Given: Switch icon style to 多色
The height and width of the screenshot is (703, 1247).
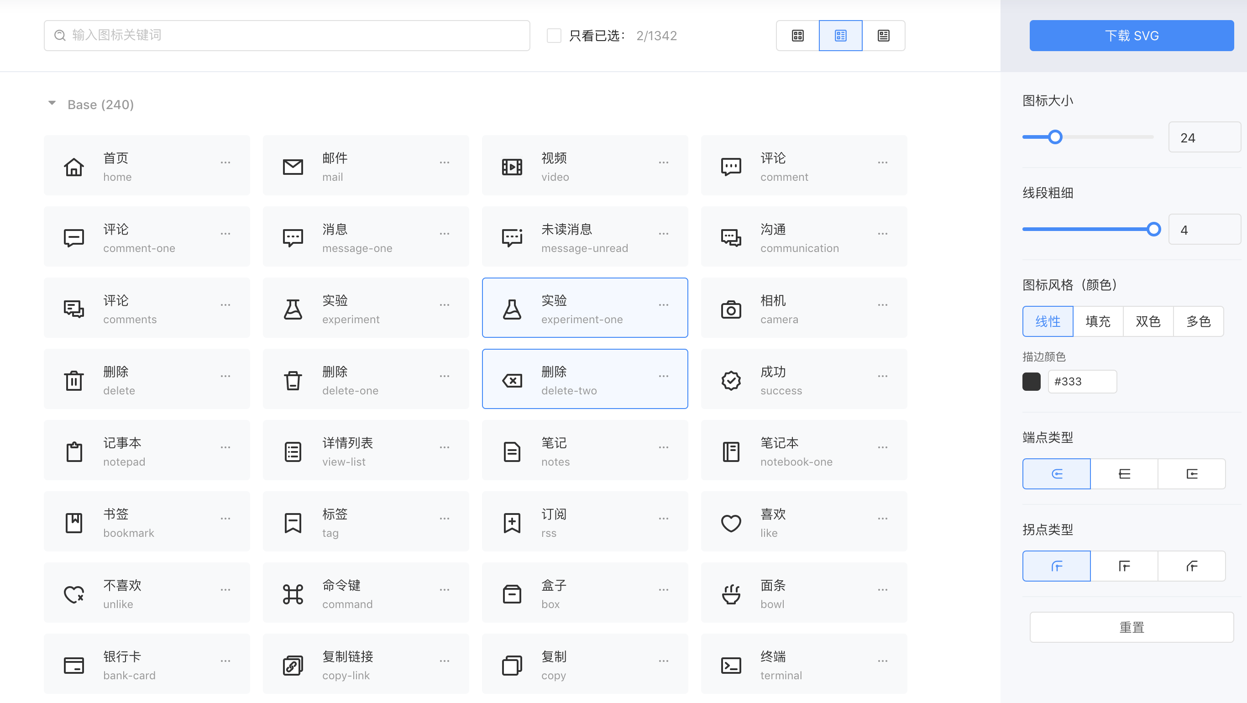Looking at the screenshot, I should [1198, 321].
